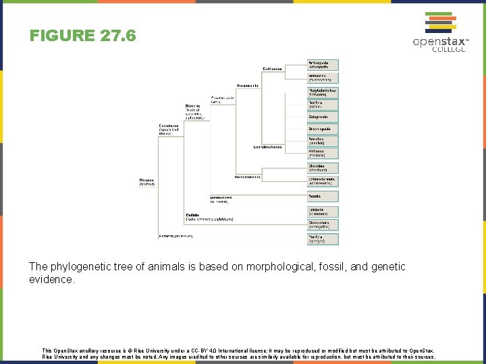This screenshot has width=486, height=364.
Task: Click the Parazoa (no tissues) label
Action: [175, 236]
